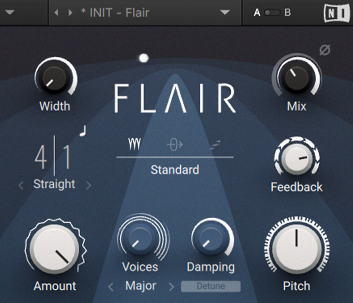Toggle the A/B comparison switch

(x=272, y=13)
